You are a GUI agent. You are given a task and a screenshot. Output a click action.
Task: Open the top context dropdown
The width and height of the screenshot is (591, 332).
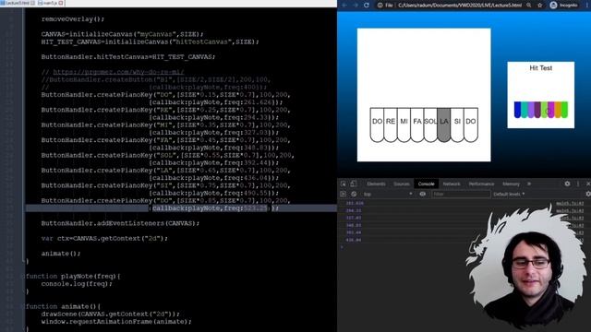pos(388,194)
